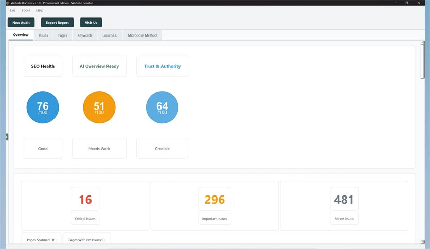Click the Export Report button
Screen dimensions: 430x249
click(57, 23)
